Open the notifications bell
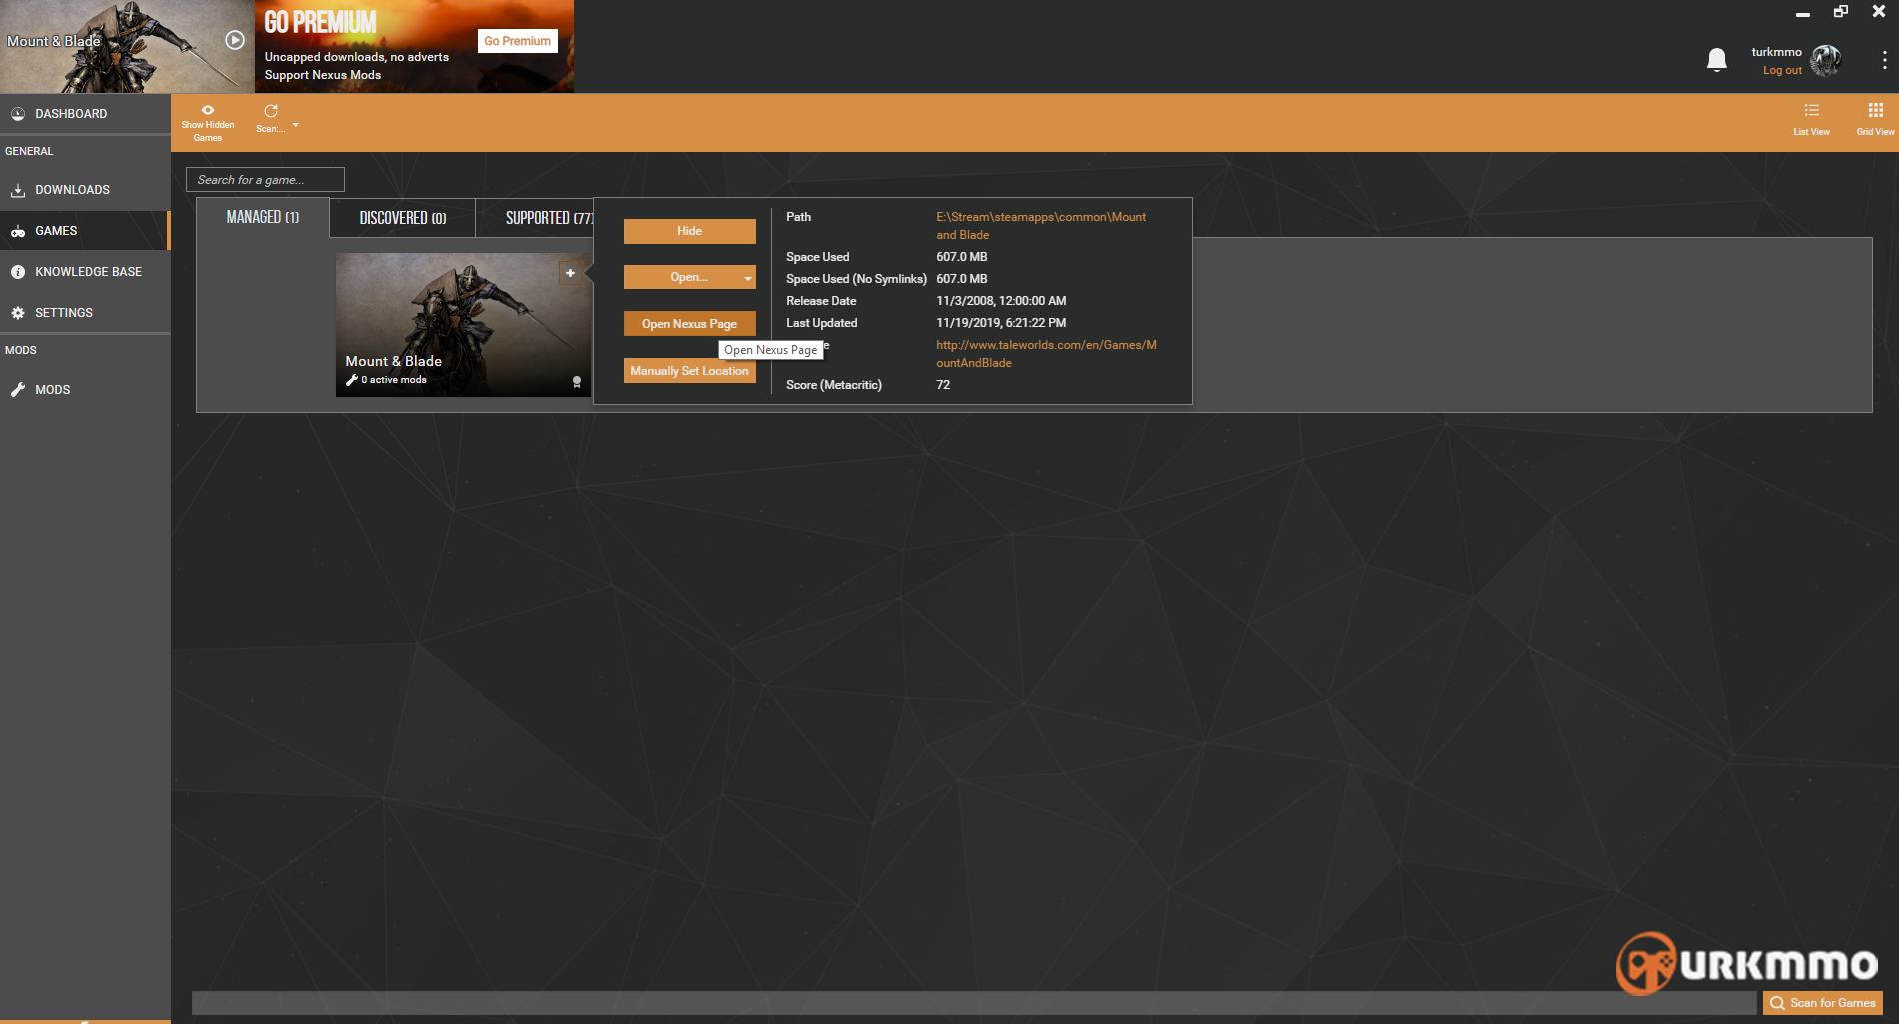This screenshot has height=1024, width=1899. click(x=1717, y=60)
